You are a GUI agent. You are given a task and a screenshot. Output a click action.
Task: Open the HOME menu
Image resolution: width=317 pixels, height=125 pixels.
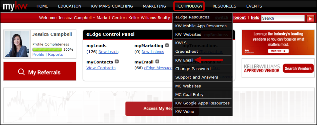(42, 6)
